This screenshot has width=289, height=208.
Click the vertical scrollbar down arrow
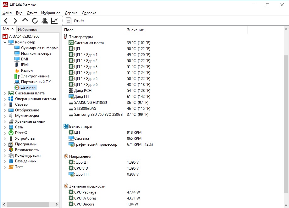[286, 205]
